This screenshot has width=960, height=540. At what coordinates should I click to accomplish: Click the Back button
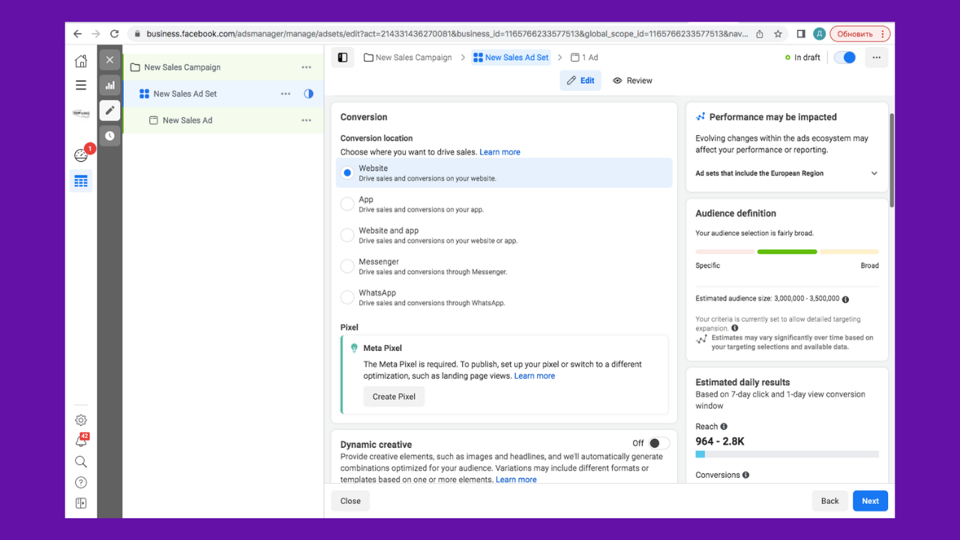pos(829,501)
